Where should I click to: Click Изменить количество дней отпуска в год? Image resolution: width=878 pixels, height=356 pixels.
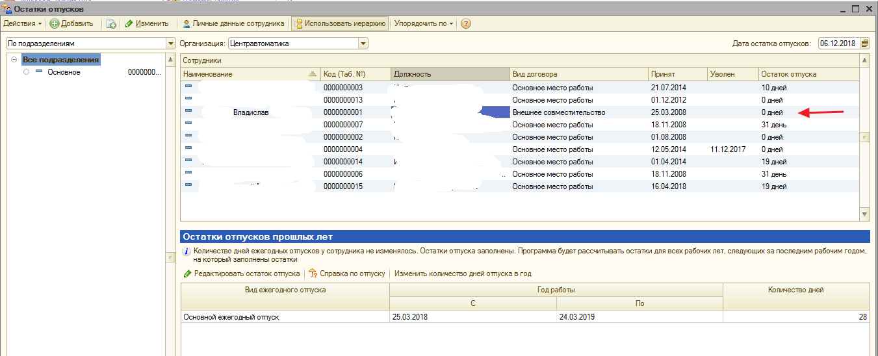[x=463, y=273]
